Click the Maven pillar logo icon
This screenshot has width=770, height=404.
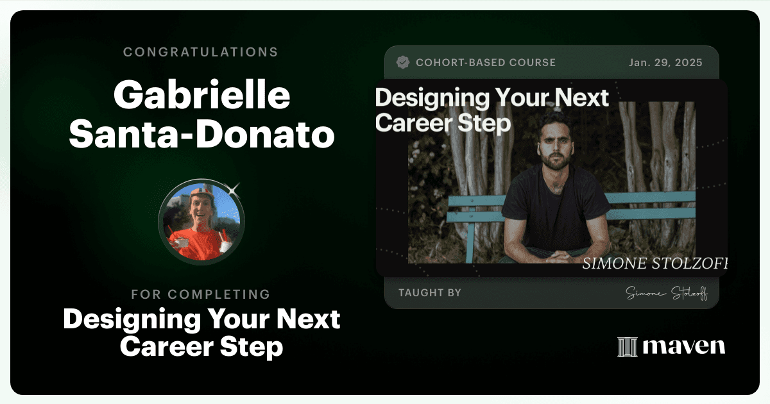(x=627, y=347)
